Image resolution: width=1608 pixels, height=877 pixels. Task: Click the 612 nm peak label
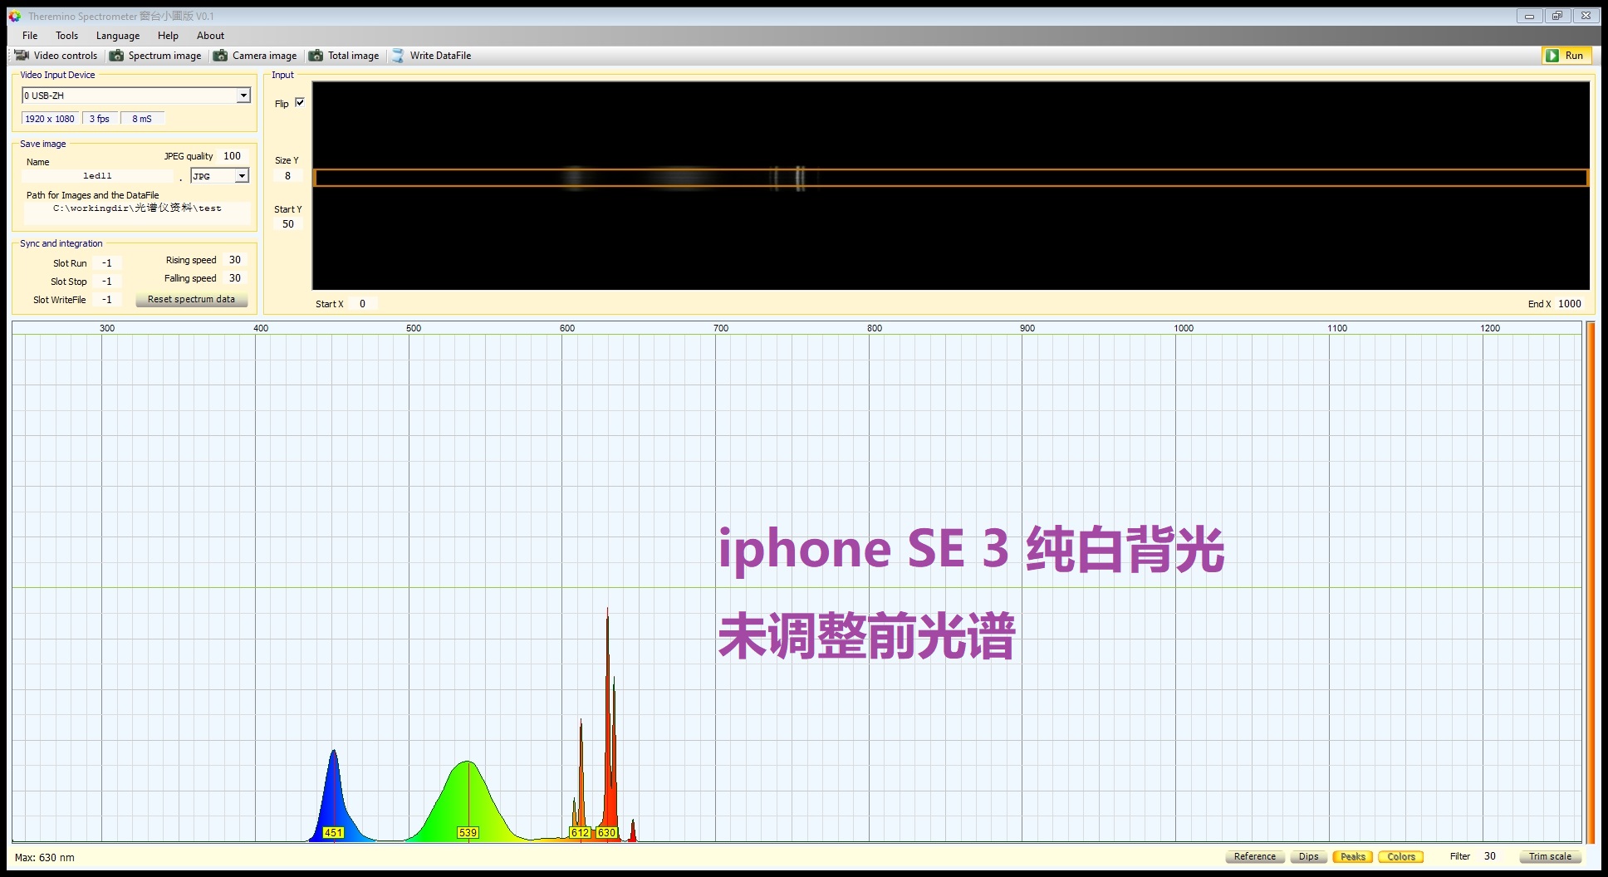[x=580, y=832]
